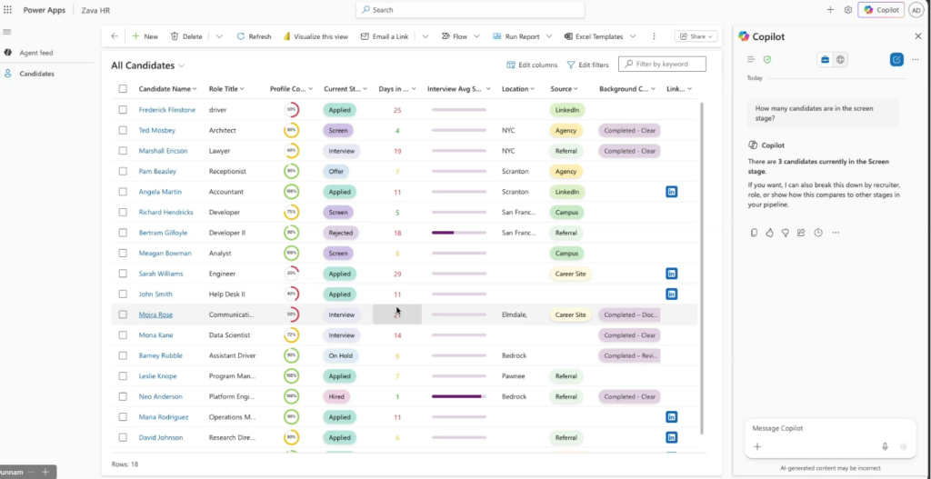Viewport: 931px width, 479px height.
Task: Open Frederick Flinstone's candidate record
Action: (166, 110)
